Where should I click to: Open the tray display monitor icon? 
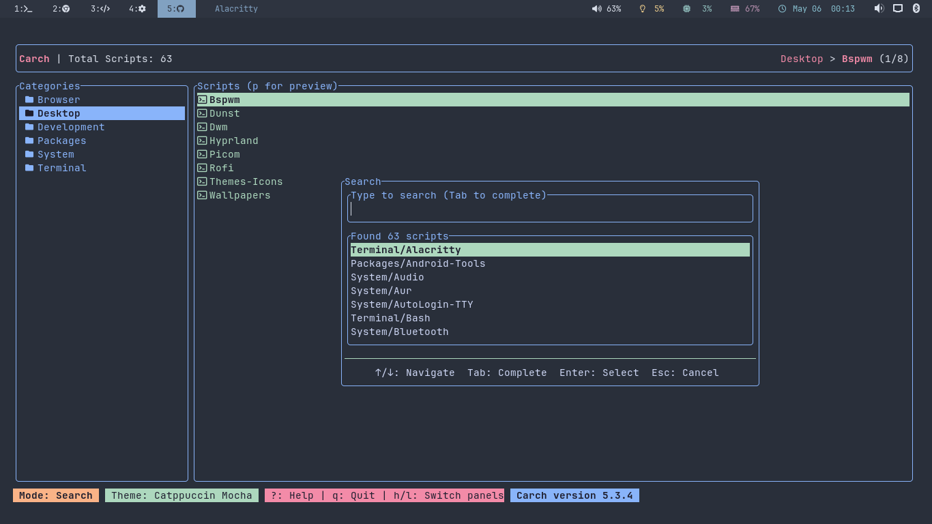(898, 8)
